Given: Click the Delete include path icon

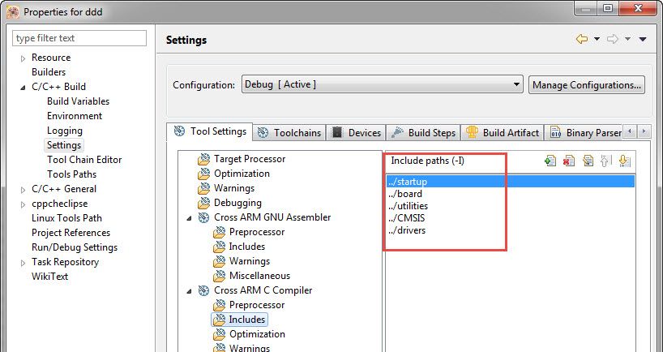Looking at the screenshot, I should (x=569, y=161).
